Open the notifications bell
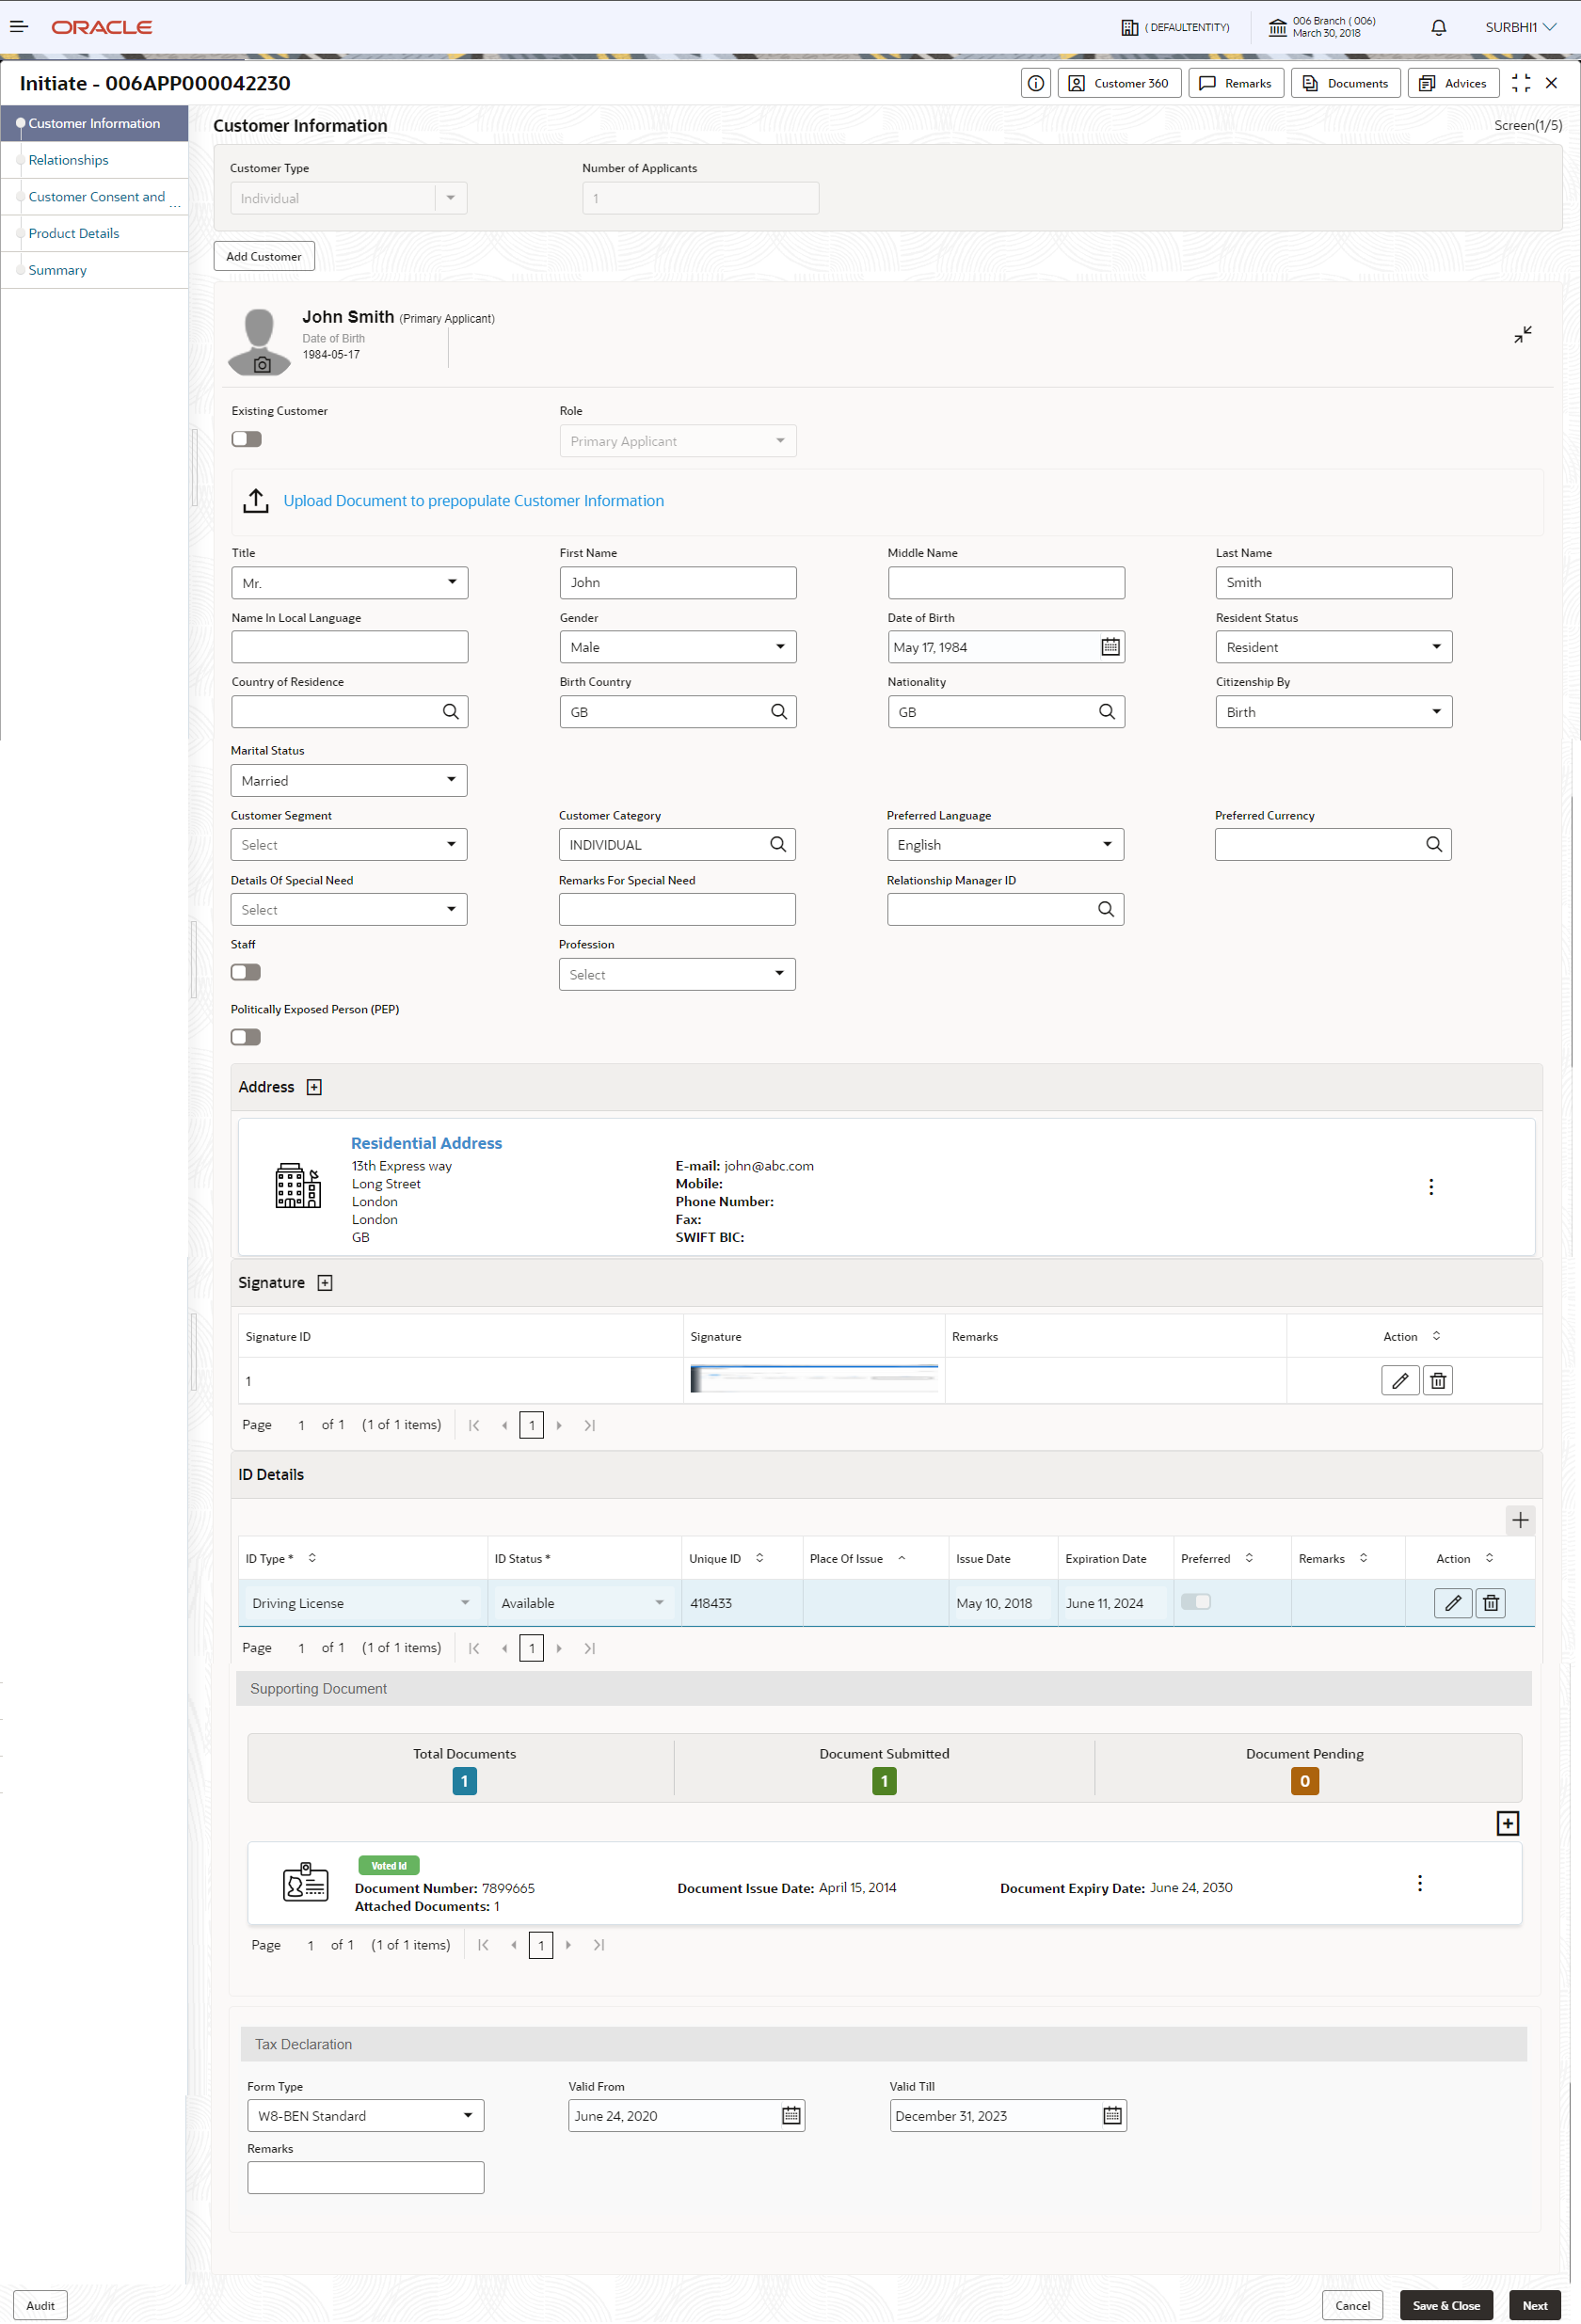The image size is (1581, 2324). pos(1438,27)
